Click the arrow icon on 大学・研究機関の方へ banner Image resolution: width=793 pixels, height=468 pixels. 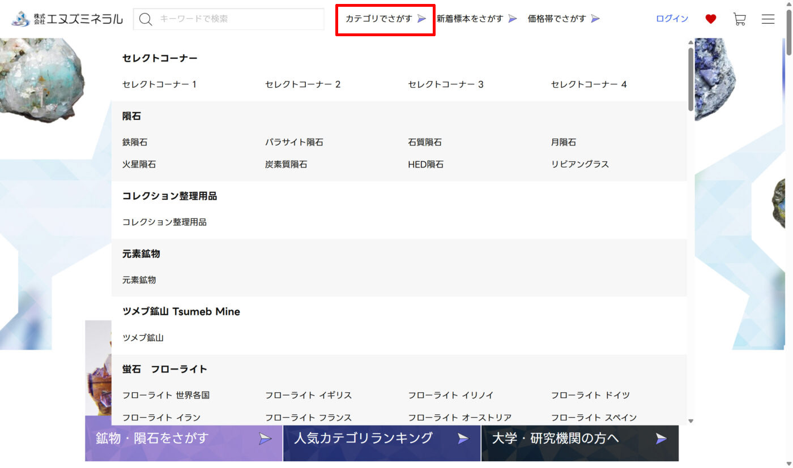click(x=661, y=439)
